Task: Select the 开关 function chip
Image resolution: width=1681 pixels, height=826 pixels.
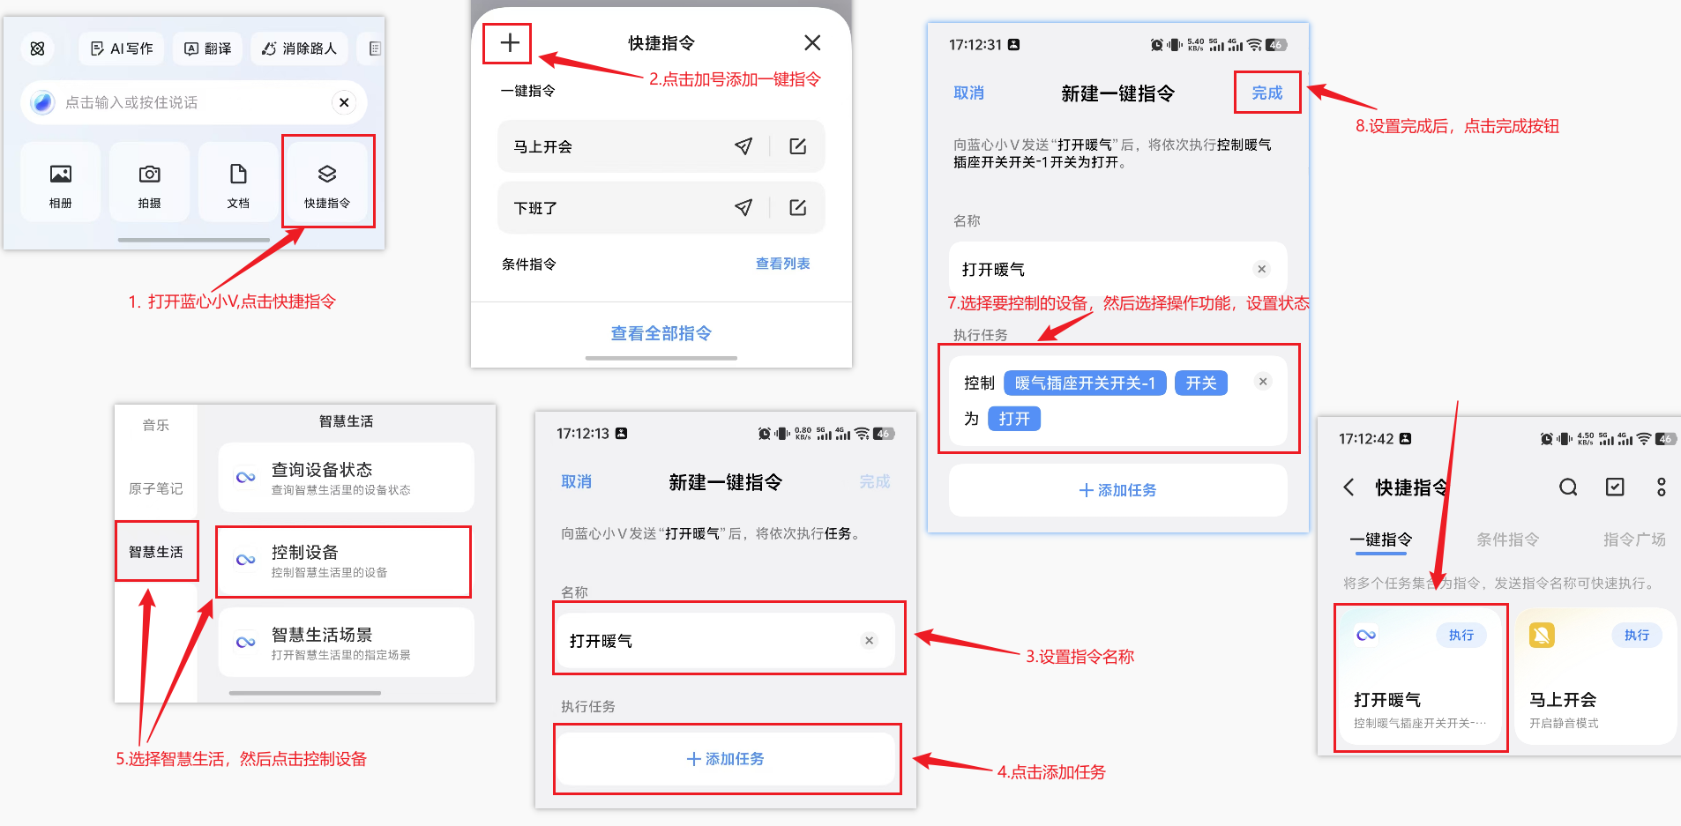Action: [1200, 383]
